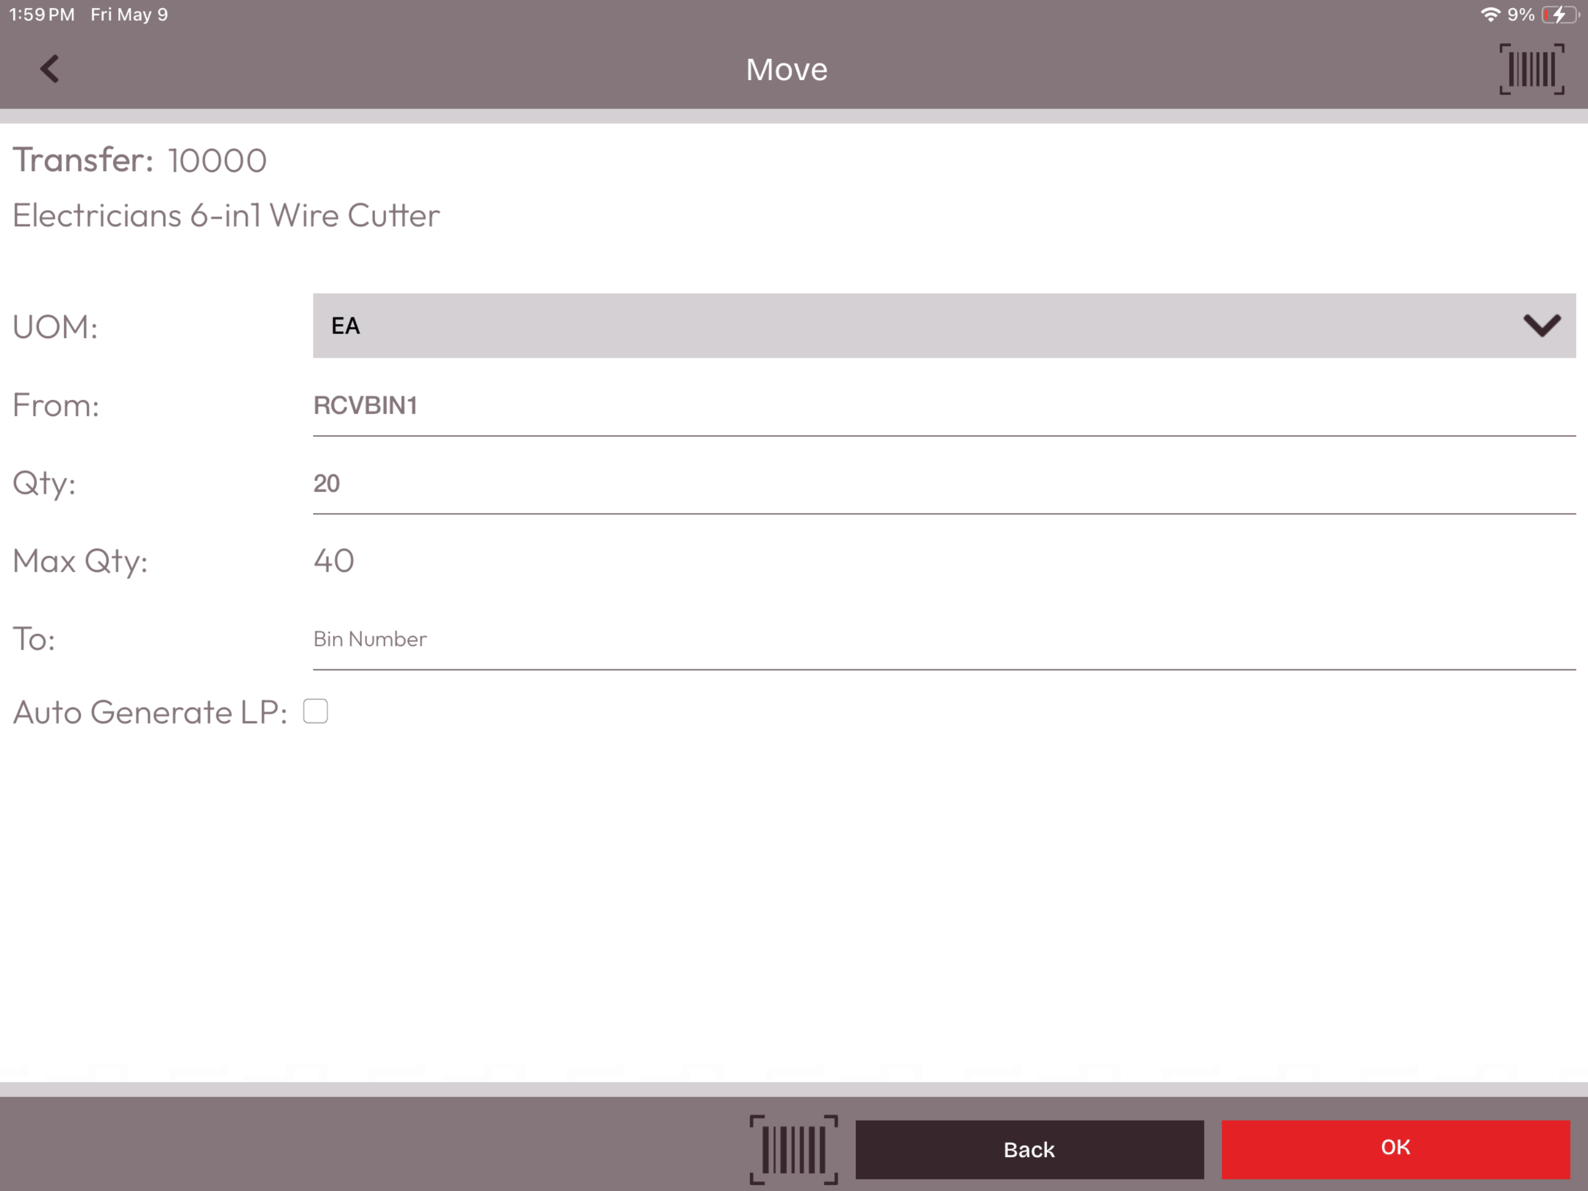The width and height of the screenshot is (1588, 1191).
Task: Tap the Move screen title
Action: click(787, 70)
